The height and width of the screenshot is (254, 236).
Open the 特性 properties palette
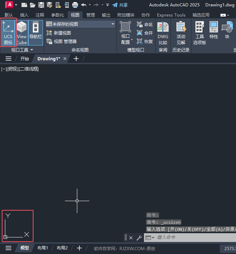[x=214, y=30]
